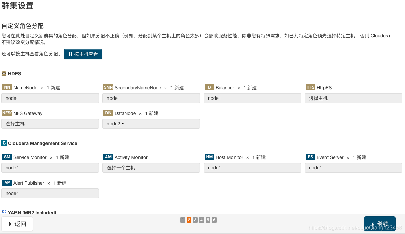The image size is (405, 234).
Task: Click the Service Monitor role label
Action: [x=30, y=157]
